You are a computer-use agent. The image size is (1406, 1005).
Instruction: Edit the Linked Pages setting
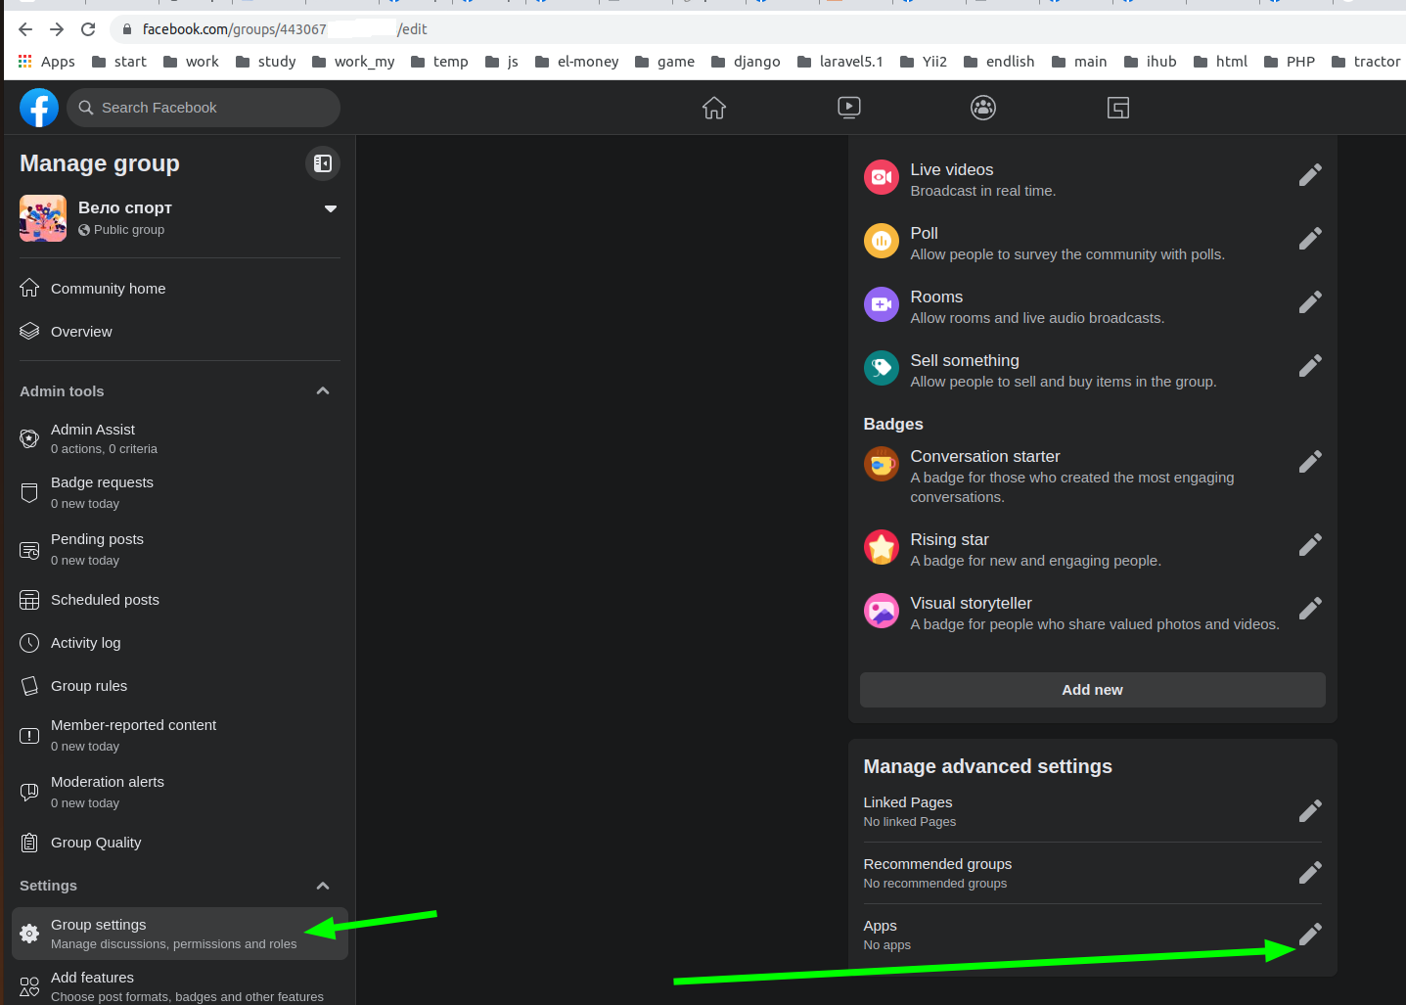[1310, 811]
